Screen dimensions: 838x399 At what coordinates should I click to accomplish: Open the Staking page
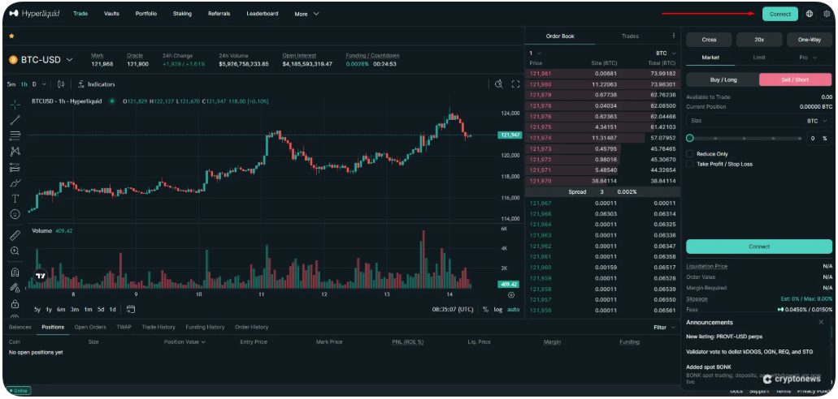click(182, 14)
